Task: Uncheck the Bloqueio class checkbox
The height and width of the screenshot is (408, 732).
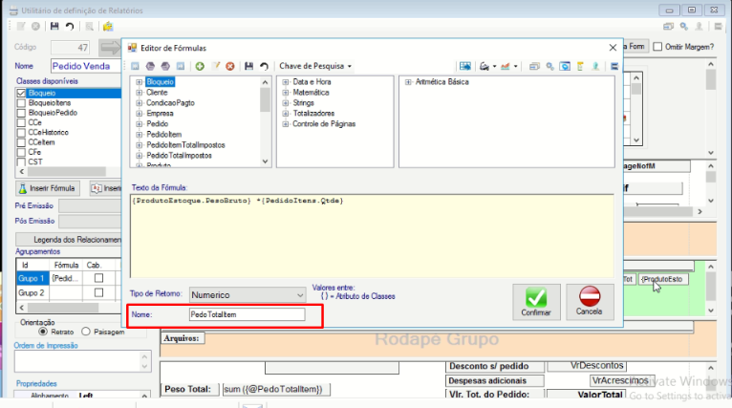Action: [x=21, y=94]
